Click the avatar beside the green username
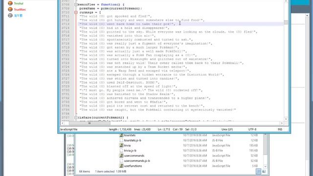This screenshot has width=313, height=176. pyautogui.click(x=10, y=3)
